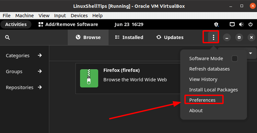Screen dimensions: 257x133
Task: Switch to the Updates tab
Action: [169, 37]
